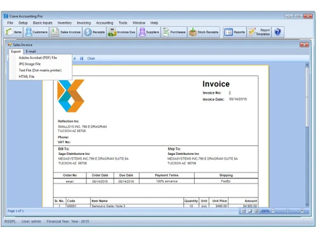This screenshot has width=317, height=238.
Task: Choose JPG Image File export
Action: click(x=41, y=64)
